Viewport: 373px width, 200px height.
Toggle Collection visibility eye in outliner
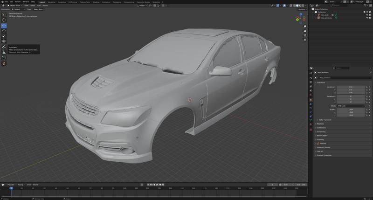point(366,12)
